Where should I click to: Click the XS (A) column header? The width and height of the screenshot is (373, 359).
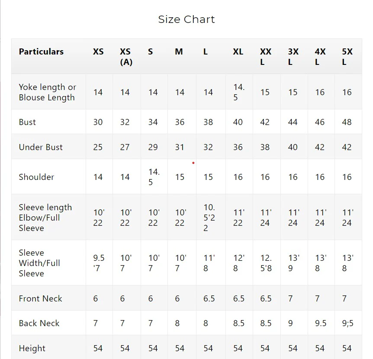click(125, 57)
